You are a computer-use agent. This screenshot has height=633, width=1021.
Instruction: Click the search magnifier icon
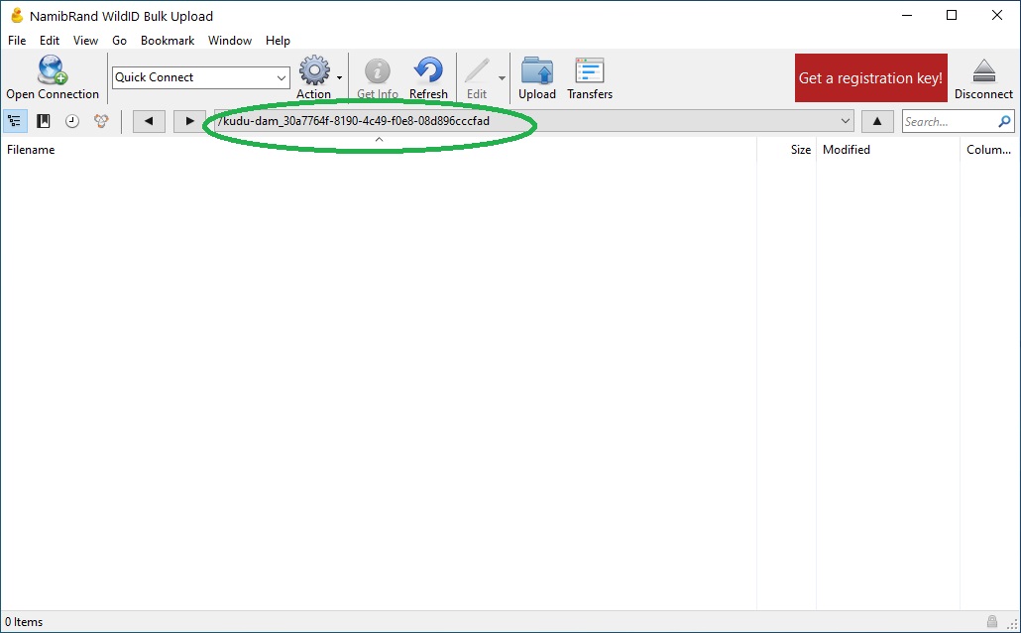(x=1004, y=121)
